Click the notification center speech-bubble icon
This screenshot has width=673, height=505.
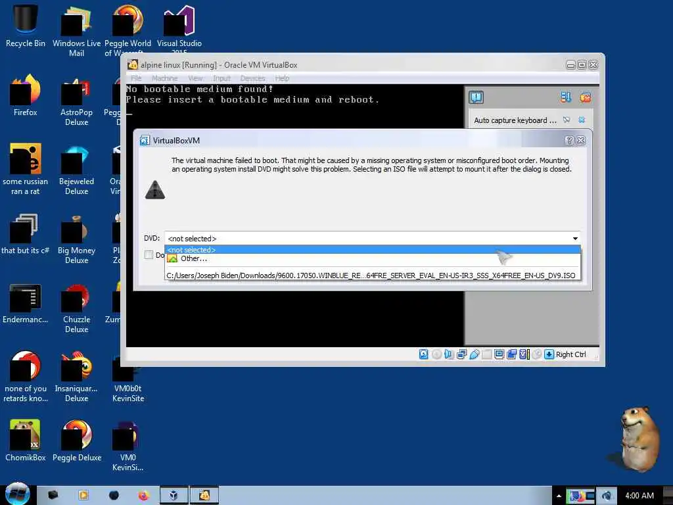point(476,97)
